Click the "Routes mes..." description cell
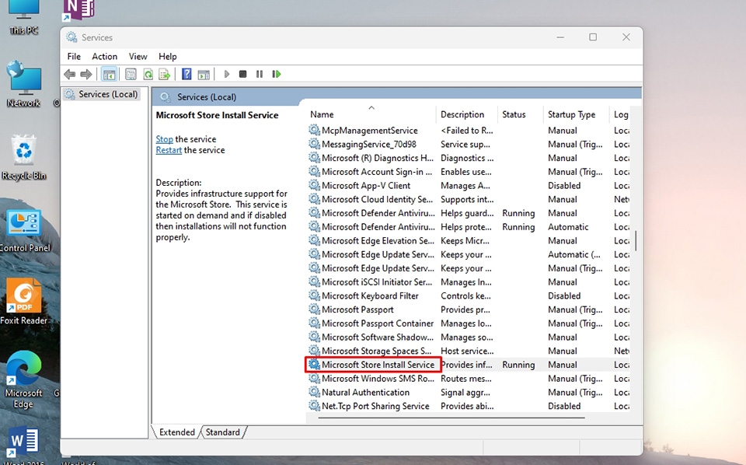 466,379
